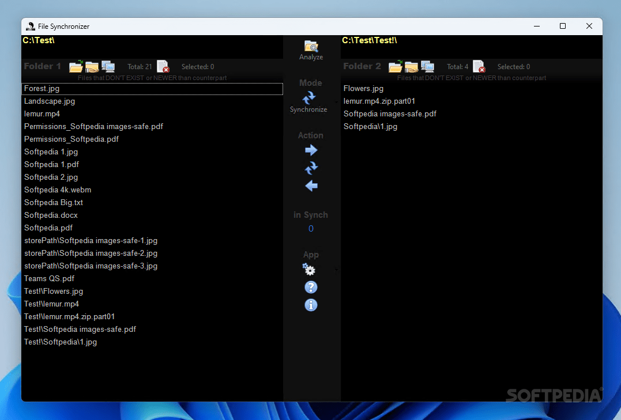Click Folder 2 delete file icon

click(479, 66)
